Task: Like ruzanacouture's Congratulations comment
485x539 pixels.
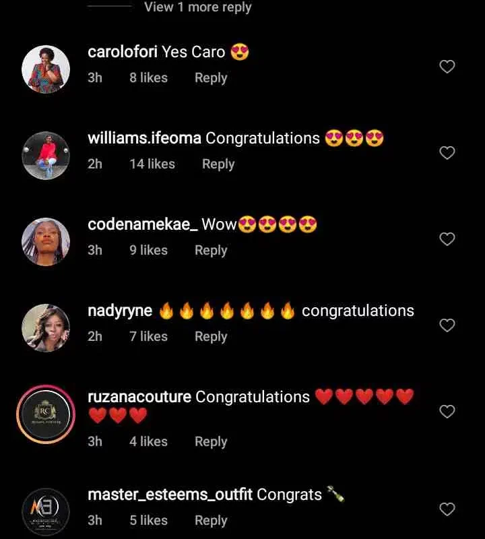Action: click(x=447, y=412)
